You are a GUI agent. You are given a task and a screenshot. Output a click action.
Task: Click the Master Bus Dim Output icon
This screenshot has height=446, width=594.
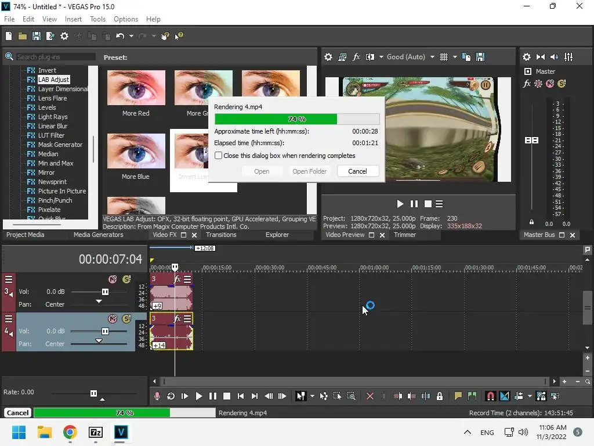pos(554,57)
